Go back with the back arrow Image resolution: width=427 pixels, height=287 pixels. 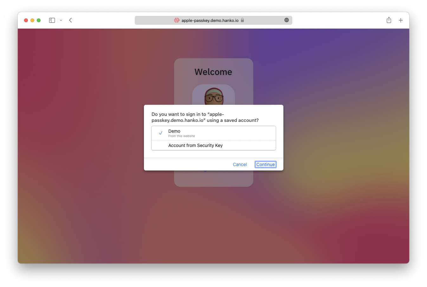click(x=70, y=20)
